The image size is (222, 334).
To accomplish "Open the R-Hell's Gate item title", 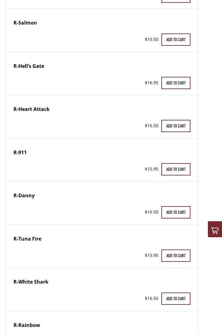I will (x=29, y=66).
